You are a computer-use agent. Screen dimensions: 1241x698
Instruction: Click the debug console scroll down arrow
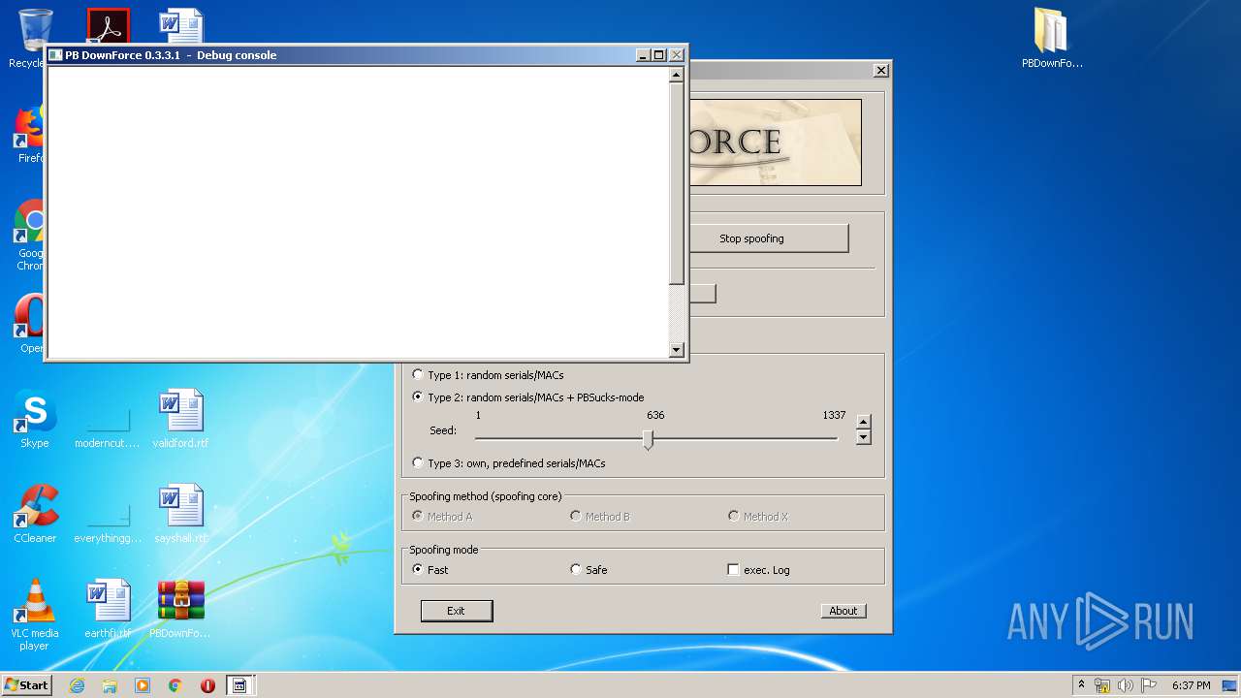point(677,350)
